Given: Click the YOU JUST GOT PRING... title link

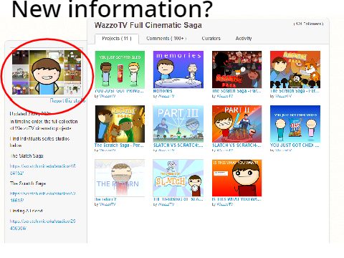Looking at the screenshot, I should 119,91.
